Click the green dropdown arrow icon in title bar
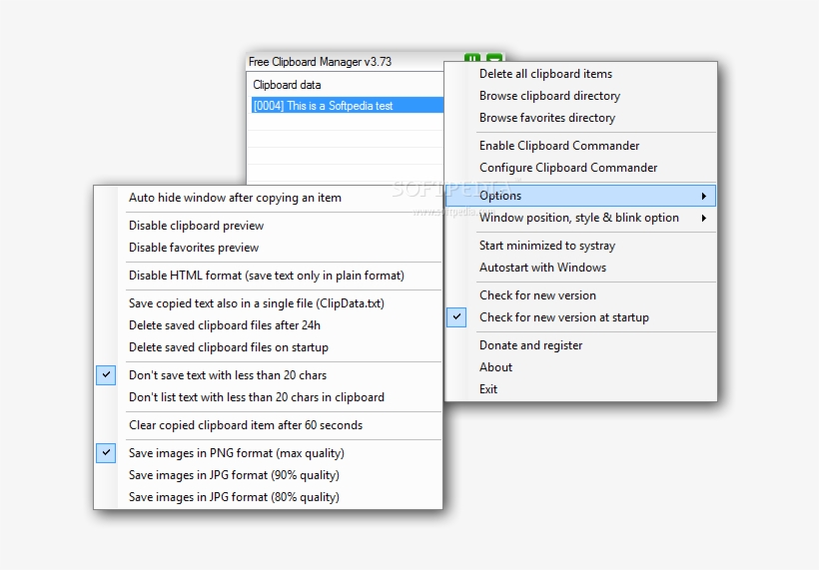819x570 pixels. coord(494,58)
